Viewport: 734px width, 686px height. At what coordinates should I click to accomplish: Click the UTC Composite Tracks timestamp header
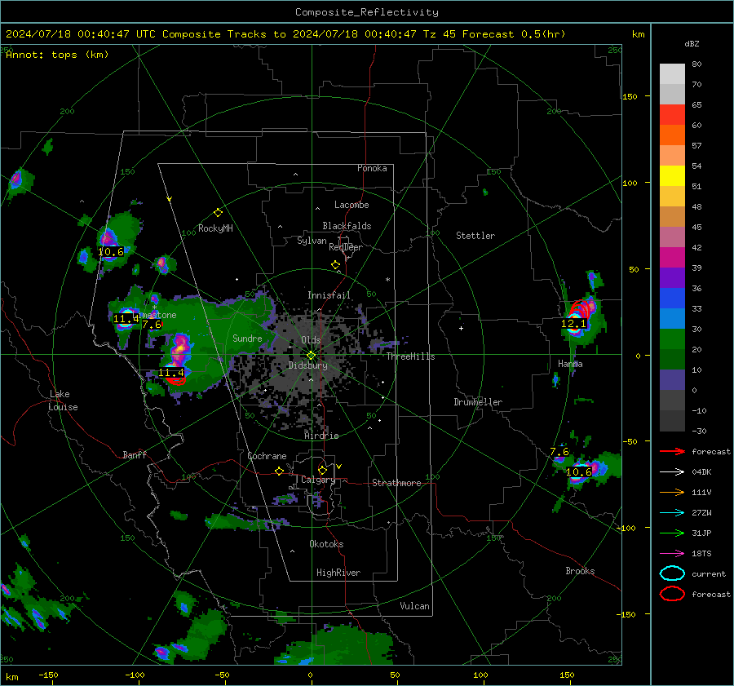point(285,34)
